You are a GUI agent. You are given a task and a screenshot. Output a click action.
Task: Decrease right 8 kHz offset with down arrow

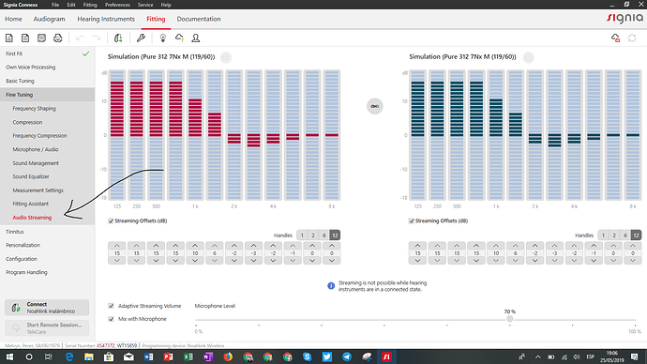click(633, 261)
